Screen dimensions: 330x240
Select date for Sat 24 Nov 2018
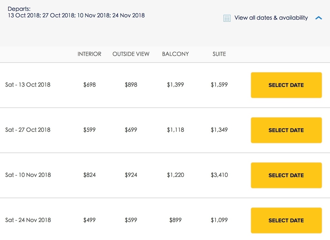coord(286,220)
